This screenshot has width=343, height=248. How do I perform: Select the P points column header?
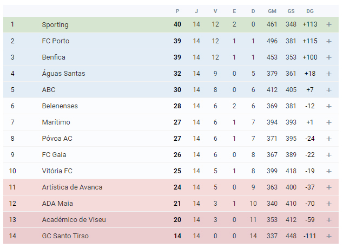coord(177,11)
